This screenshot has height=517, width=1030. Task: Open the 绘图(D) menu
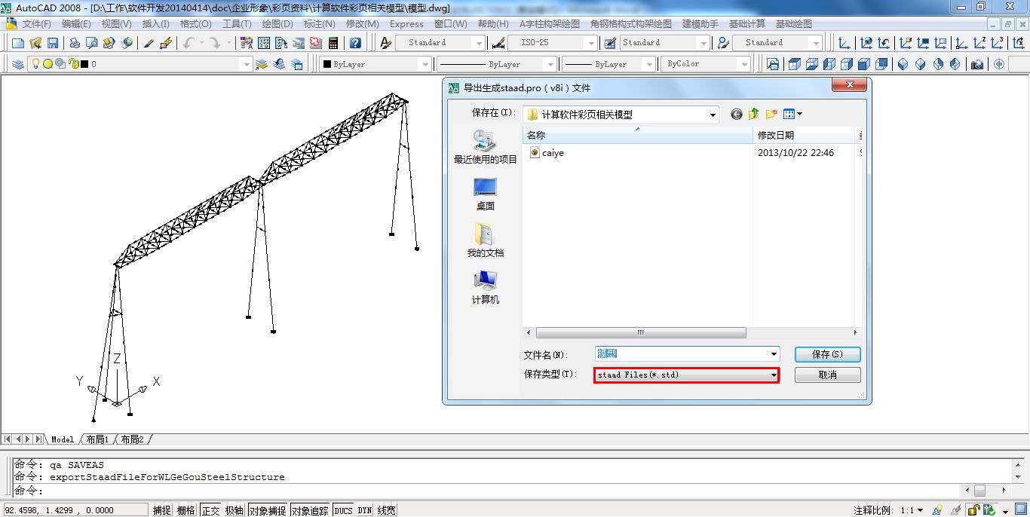pos(277,24)
